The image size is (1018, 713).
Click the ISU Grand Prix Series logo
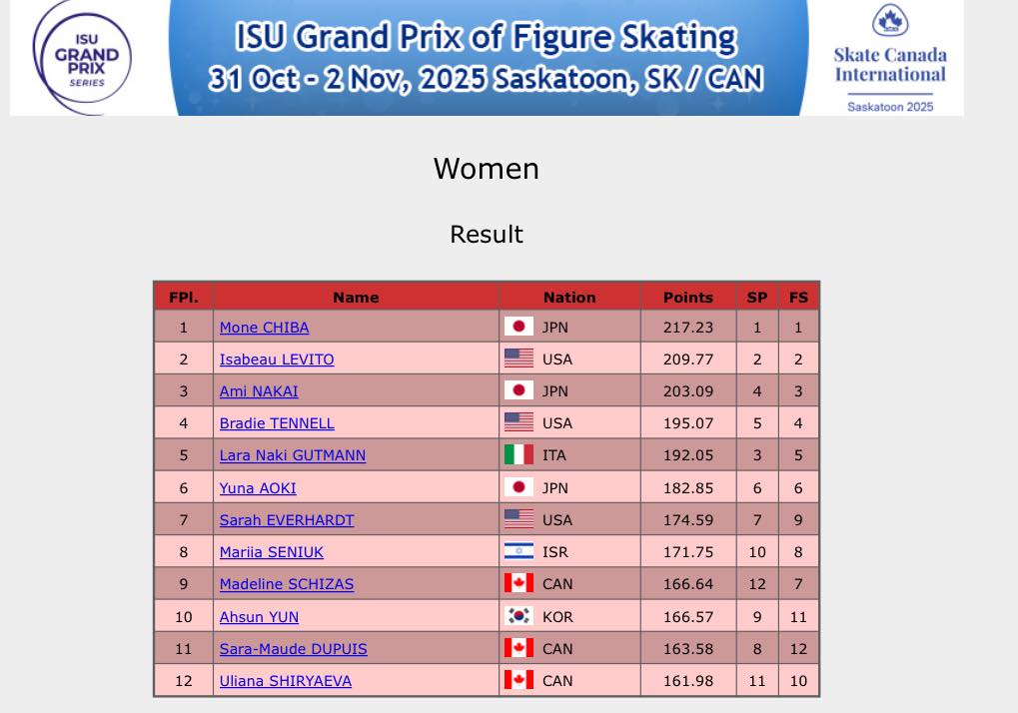pyautogui.click(x=84, y=58)
